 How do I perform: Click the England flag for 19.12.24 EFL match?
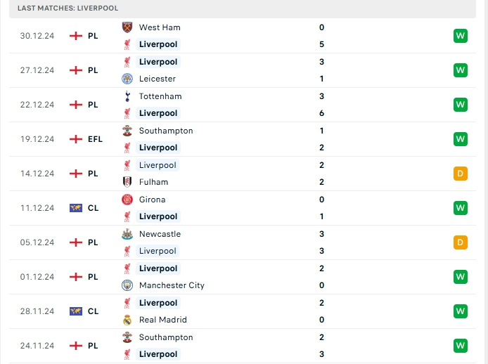[76, 139]
